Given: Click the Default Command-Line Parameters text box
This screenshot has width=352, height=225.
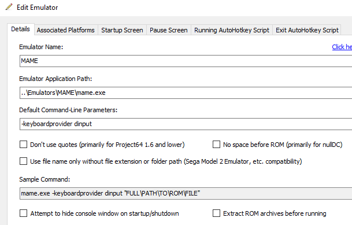Looking at the screenshot, I should coord(186,124).
